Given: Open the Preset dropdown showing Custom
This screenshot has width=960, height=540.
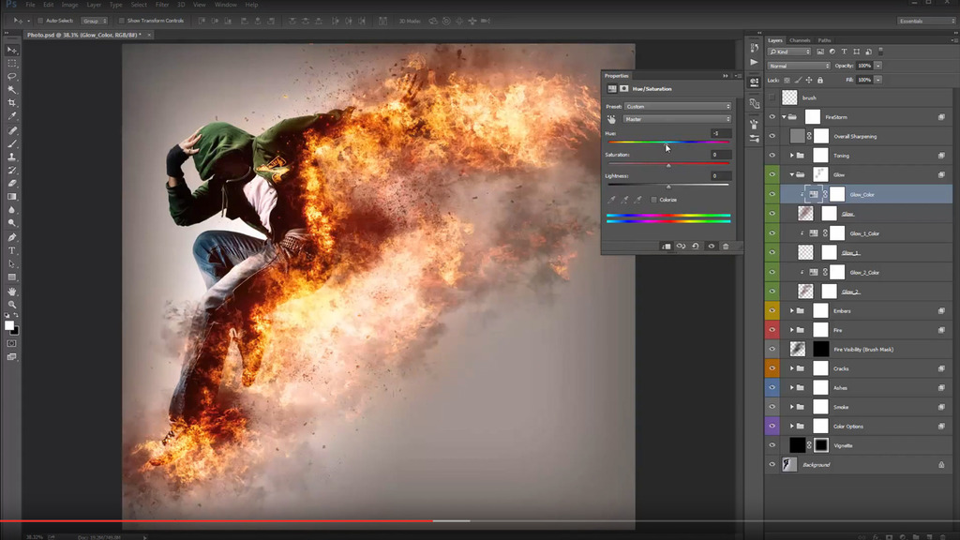Looking at the screenshot, I should coord(676,107).
